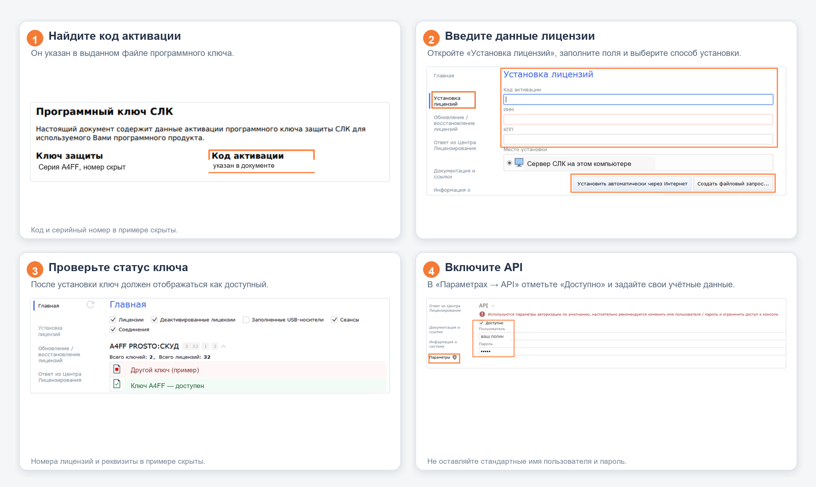Viewport: 816px width, 487px height.
Task: Enable the Заполненные USB-носители checkbox
Action: 246,320
